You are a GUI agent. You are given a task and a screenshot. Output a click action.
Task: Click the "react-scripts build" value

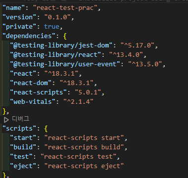point(84,147)
